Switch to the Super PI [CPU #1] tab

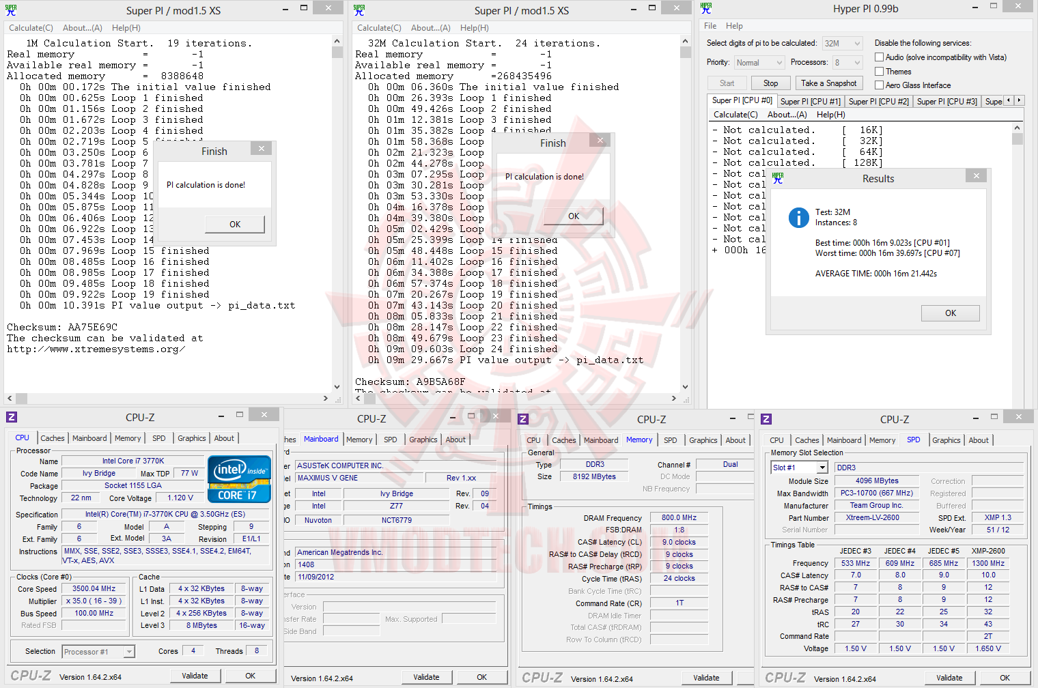coord(811,102)
